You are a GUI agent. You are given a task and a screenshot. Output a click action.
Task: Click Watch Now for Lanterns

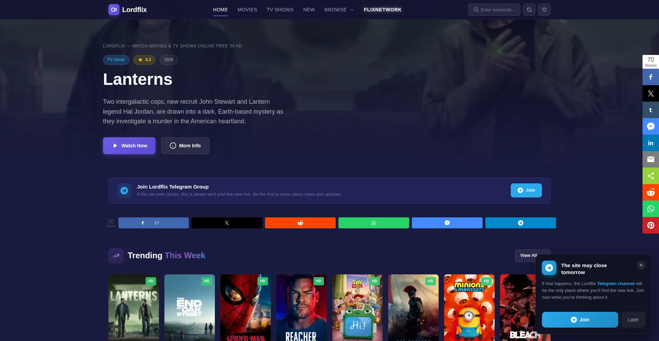click(x=129, y=146)
